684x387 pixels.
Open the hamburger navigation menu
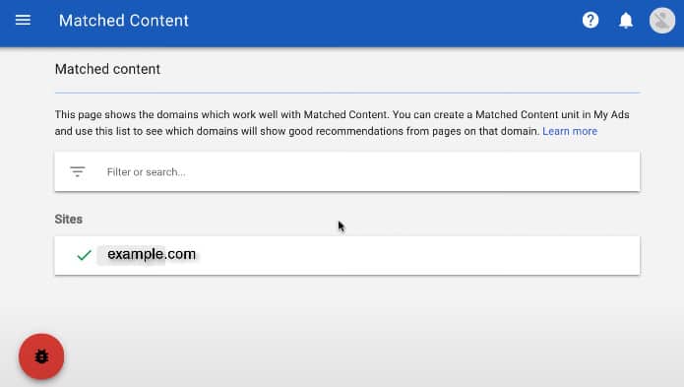click(x=23, y=20)
